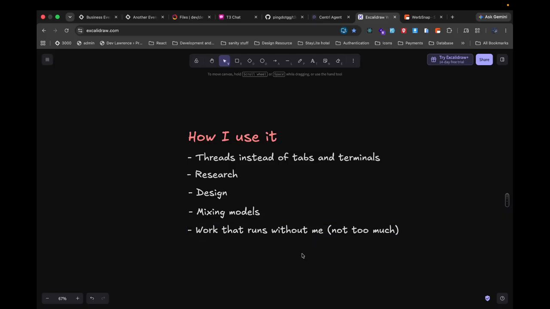Close the T3 Chat tab
This screenshot has height=309, width=550.
(256, 17)
